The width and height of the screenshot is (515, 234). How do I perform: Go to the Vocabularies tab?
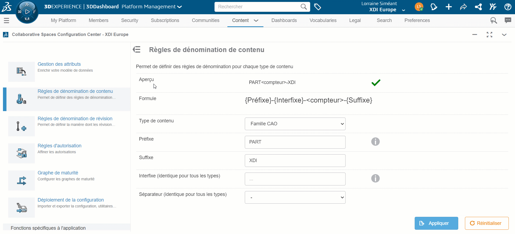coord(323,20)
